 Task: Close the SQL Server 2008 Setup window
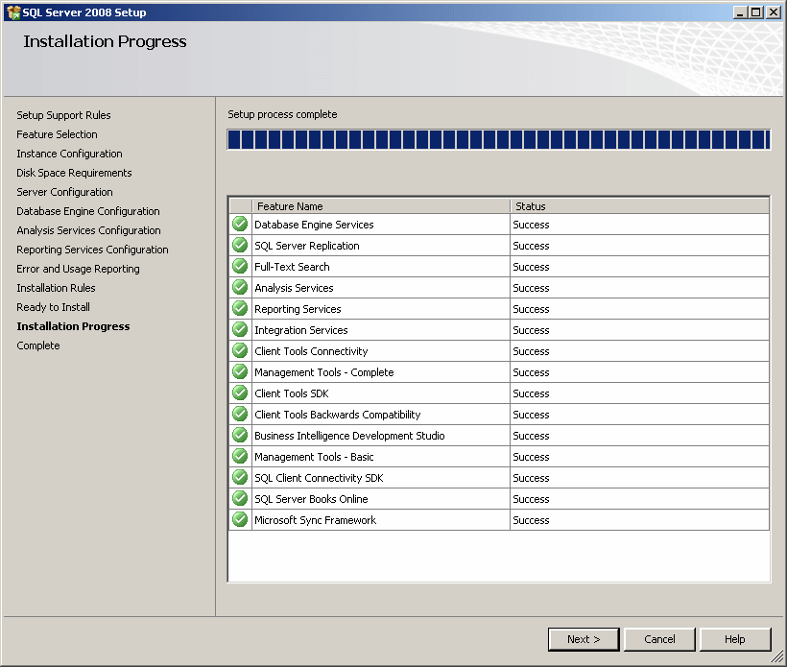click(774, 12)
